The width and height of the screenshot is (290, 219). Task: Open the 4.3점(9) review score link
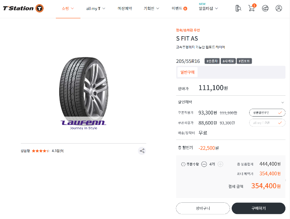pos(57,151)
